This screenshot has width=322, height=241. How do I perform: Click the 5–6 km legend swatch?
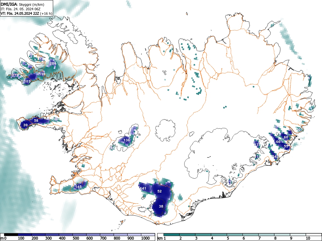[x=235, y=235]
